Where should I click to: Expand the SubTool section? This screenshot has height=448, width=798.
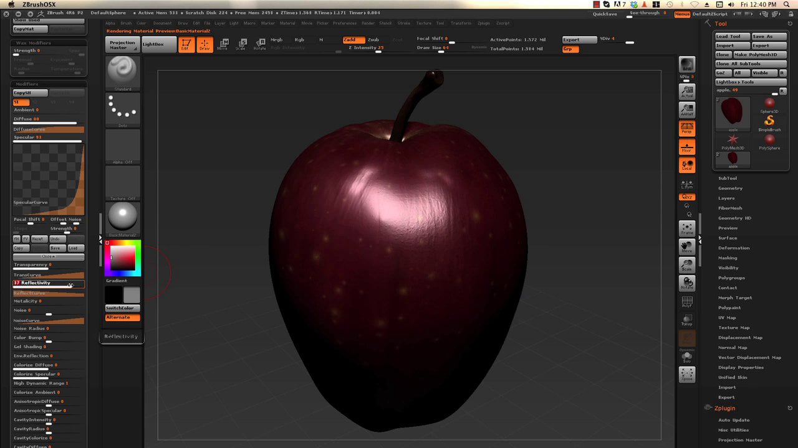pos(727,179)
